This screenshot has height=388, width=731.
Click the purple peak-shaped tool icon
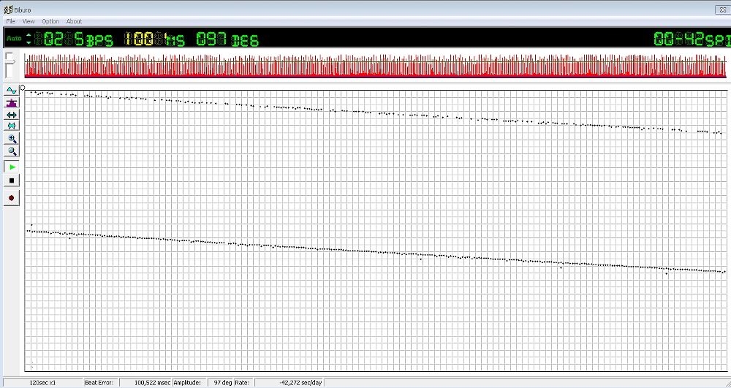12,103
